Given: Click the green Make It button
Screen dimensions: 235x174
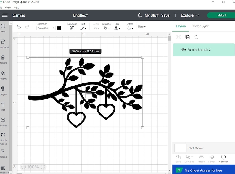Looking at the screenshot, I should pos(222,15).
